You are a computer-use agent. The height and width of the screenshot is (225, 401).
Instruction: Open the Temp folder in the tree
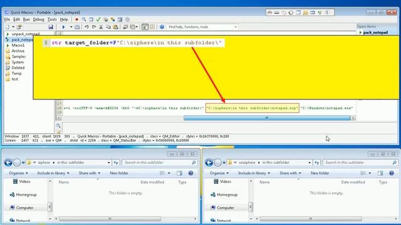click(x=16, y=73)
